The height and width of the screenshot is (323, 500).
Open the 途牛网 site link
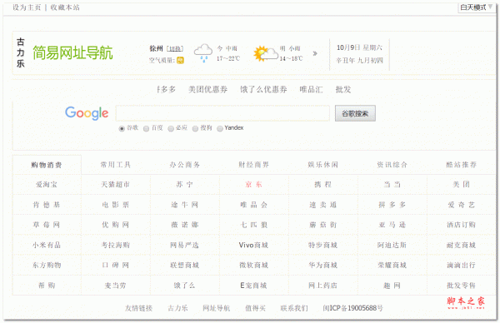point(185,205)
